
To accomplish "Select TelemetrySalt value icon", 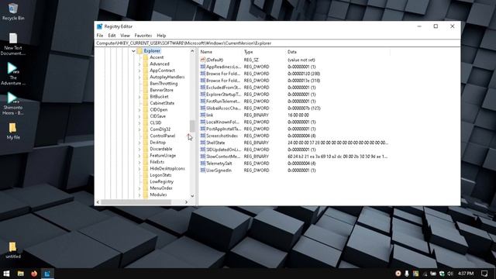I will [x=203, y=164].
